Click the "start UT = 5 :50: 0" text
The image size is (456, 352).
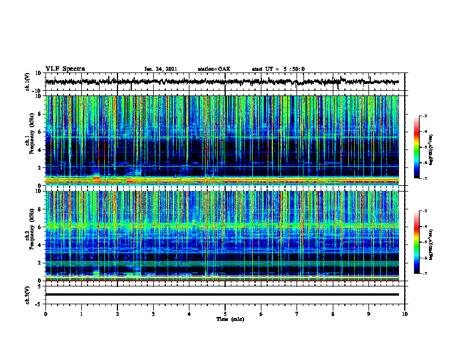tap(278, 69)
